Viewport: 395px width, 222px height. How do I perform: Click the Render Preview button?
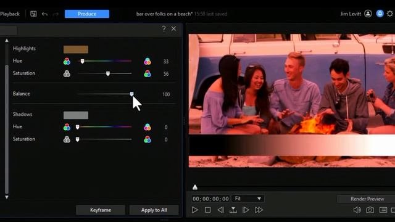pyautogui.click(x=367, y=199)
